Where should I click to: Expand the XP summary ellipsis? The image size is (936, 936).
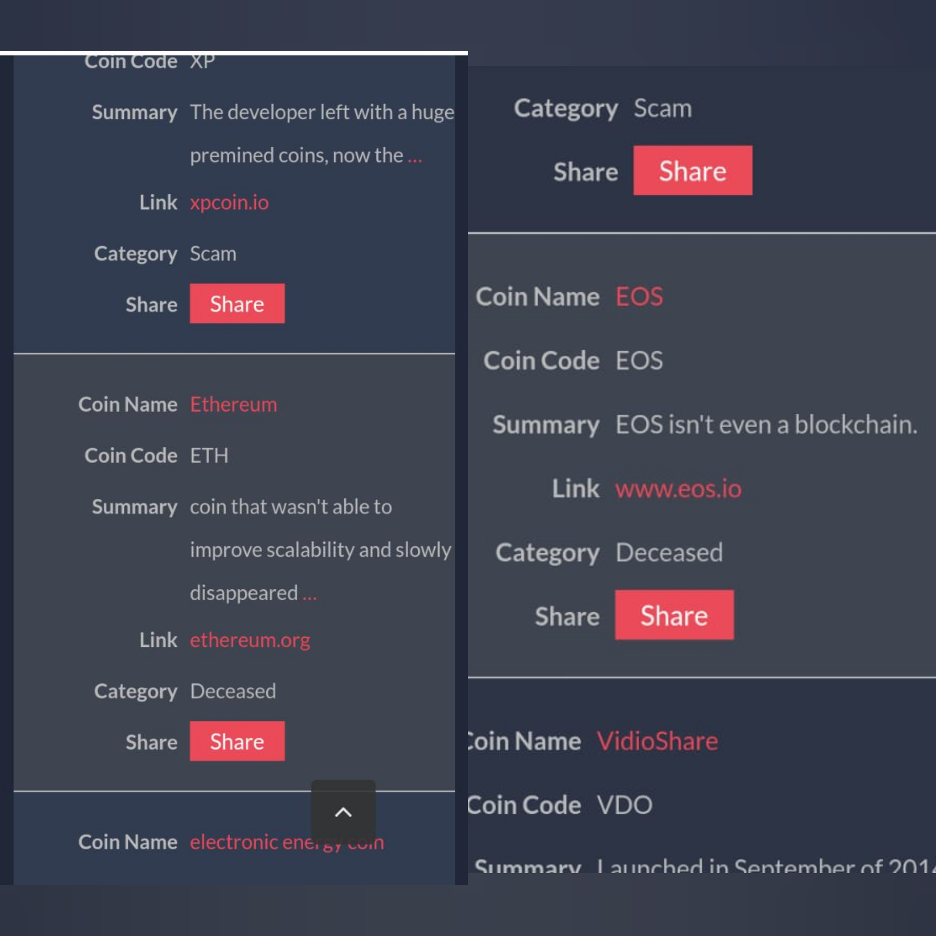click(415, 156)
